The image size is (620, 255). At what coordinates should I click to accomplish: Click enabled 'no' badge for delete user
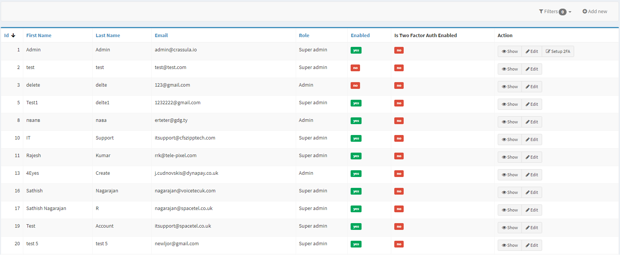click(355, 85)
